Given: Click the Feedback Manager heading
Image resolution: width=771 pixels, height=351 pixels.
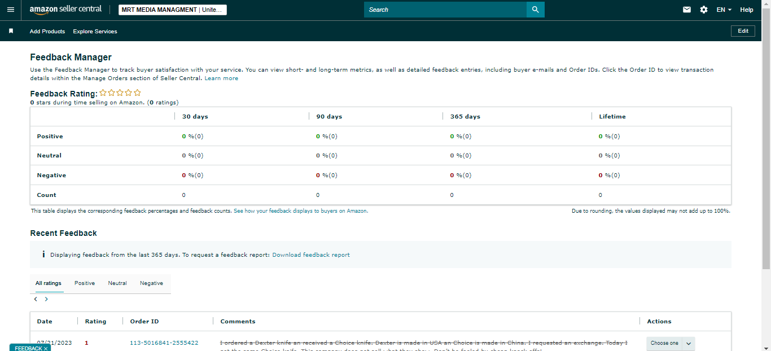Looking at the screenshot, I should tap(71, 57).
